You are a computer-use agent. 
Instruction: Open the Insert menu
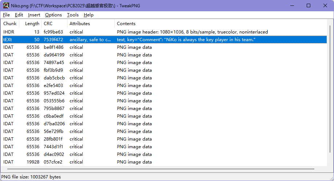(34, 15)
